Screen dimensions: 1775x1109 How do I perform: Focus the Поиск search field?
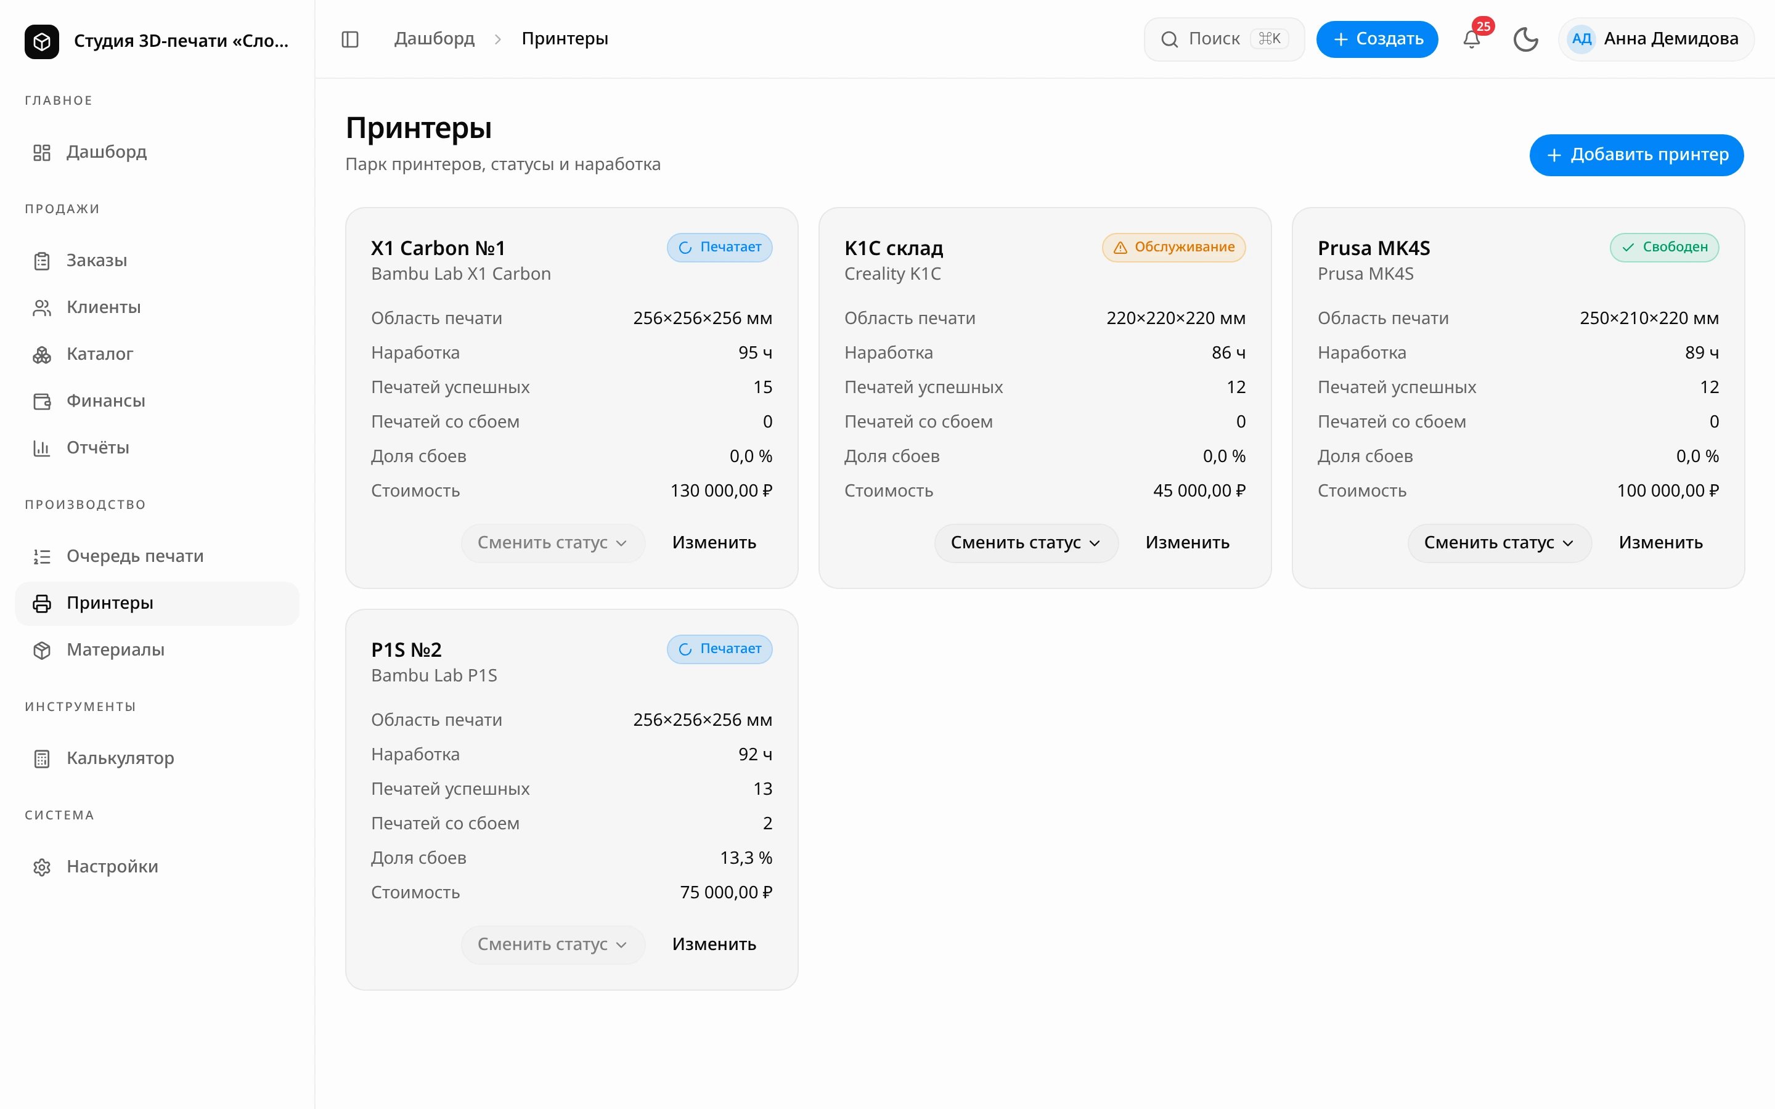(x=1223, y=39)
